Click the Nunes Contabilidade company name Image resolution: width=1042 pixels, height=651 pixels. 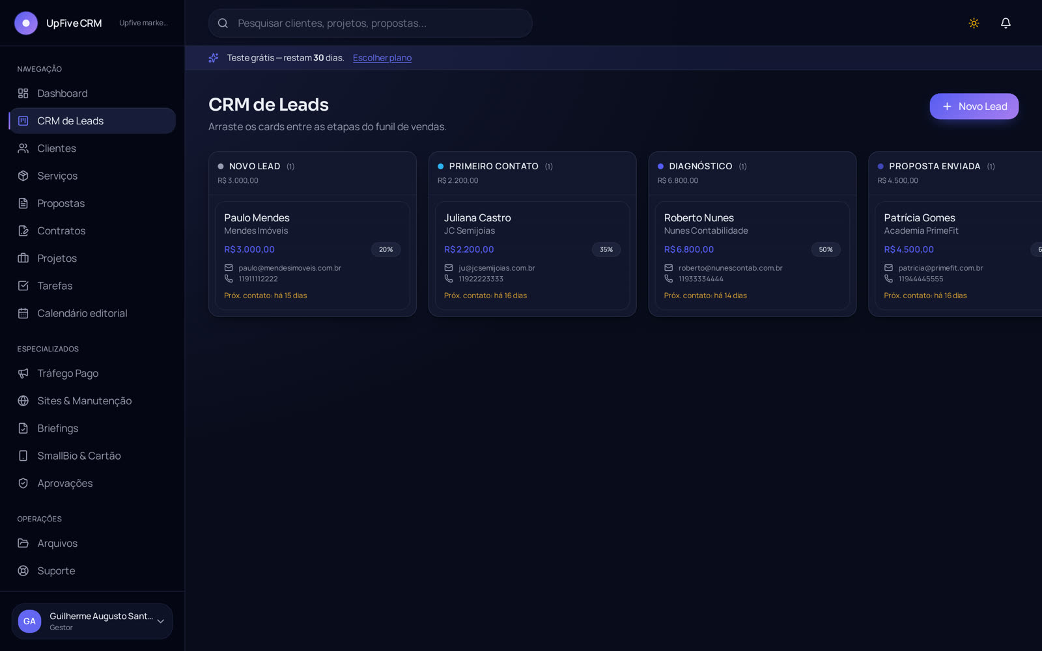click(x=706, y=230)
